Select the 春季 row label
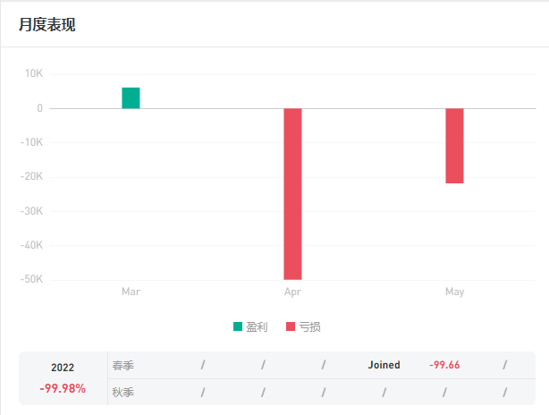549x415 pixels. (x=122, y=365)
